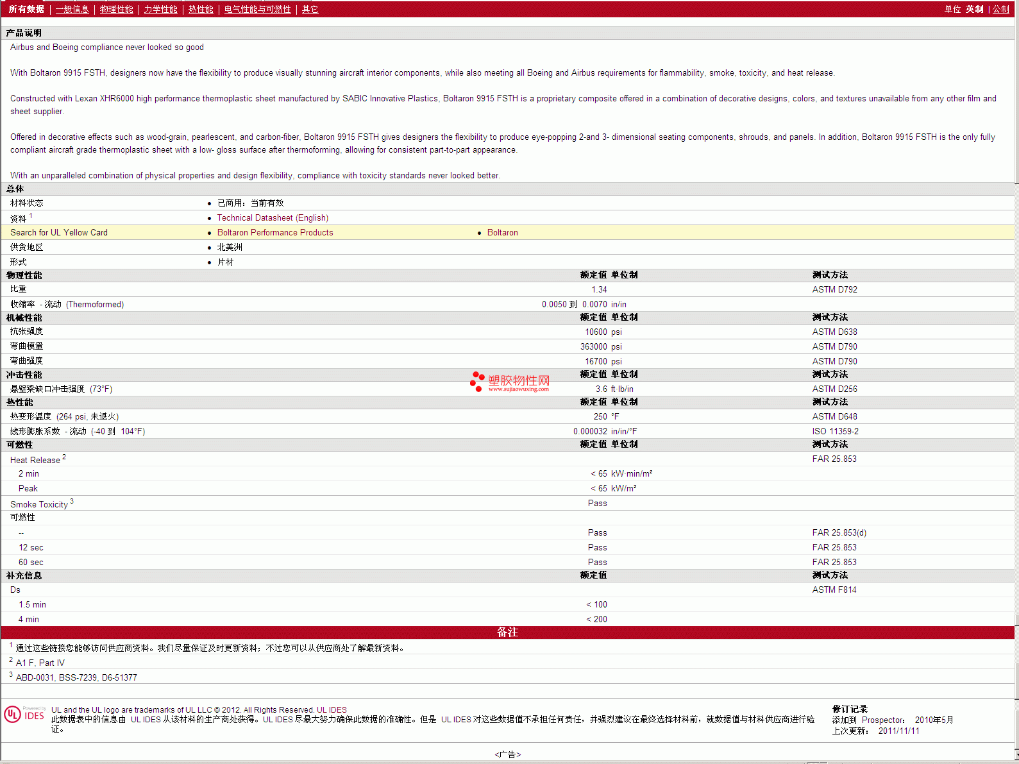Select the 比重 value 1.34

599,290
